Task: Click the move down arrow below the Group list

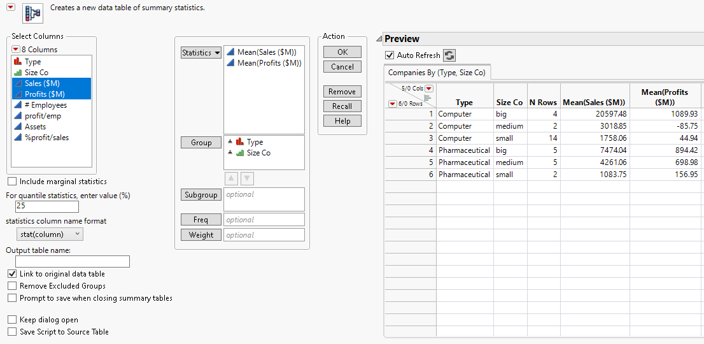Action: point(248,178)
